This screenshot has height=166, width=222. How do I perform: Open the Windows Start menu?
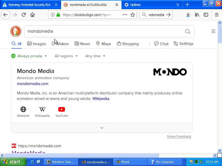[13, 162]
